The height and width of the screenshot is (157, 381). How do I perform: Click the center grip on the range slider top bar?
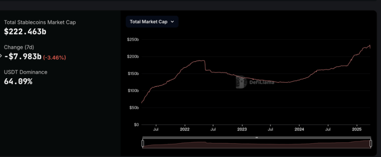coord(257,137)
